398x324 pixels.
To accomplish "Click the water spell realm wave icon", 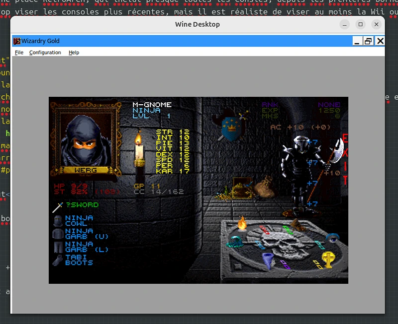I will (234, 242).
